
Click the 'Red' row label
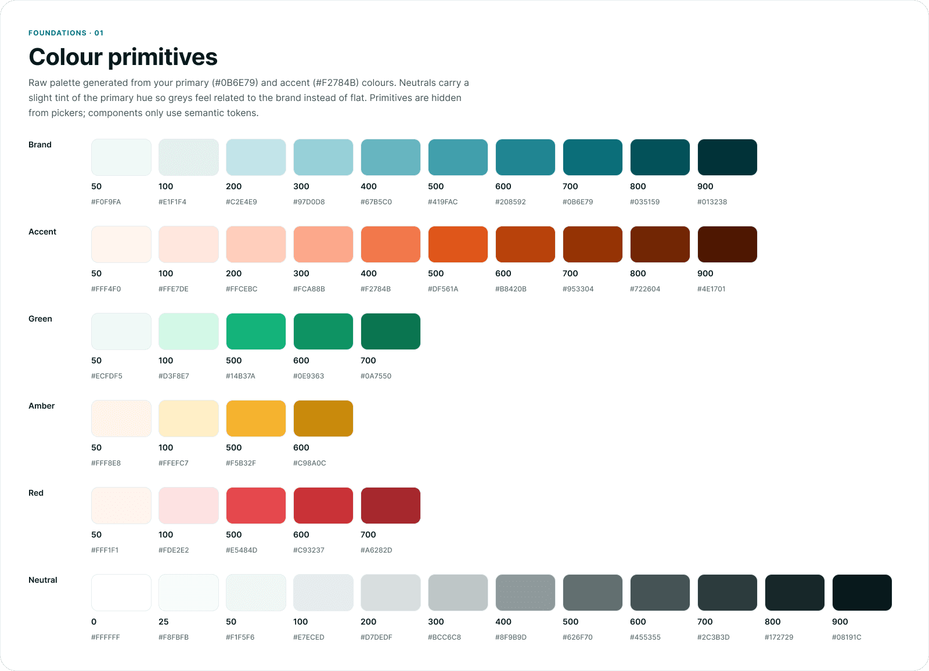pos(36,493)
